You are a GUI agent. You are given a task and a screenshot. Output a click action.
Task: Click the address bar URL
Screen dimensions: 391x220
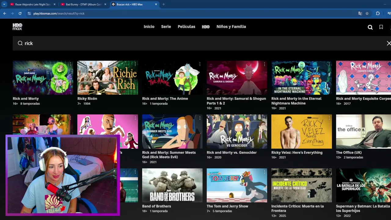point(59,13)
